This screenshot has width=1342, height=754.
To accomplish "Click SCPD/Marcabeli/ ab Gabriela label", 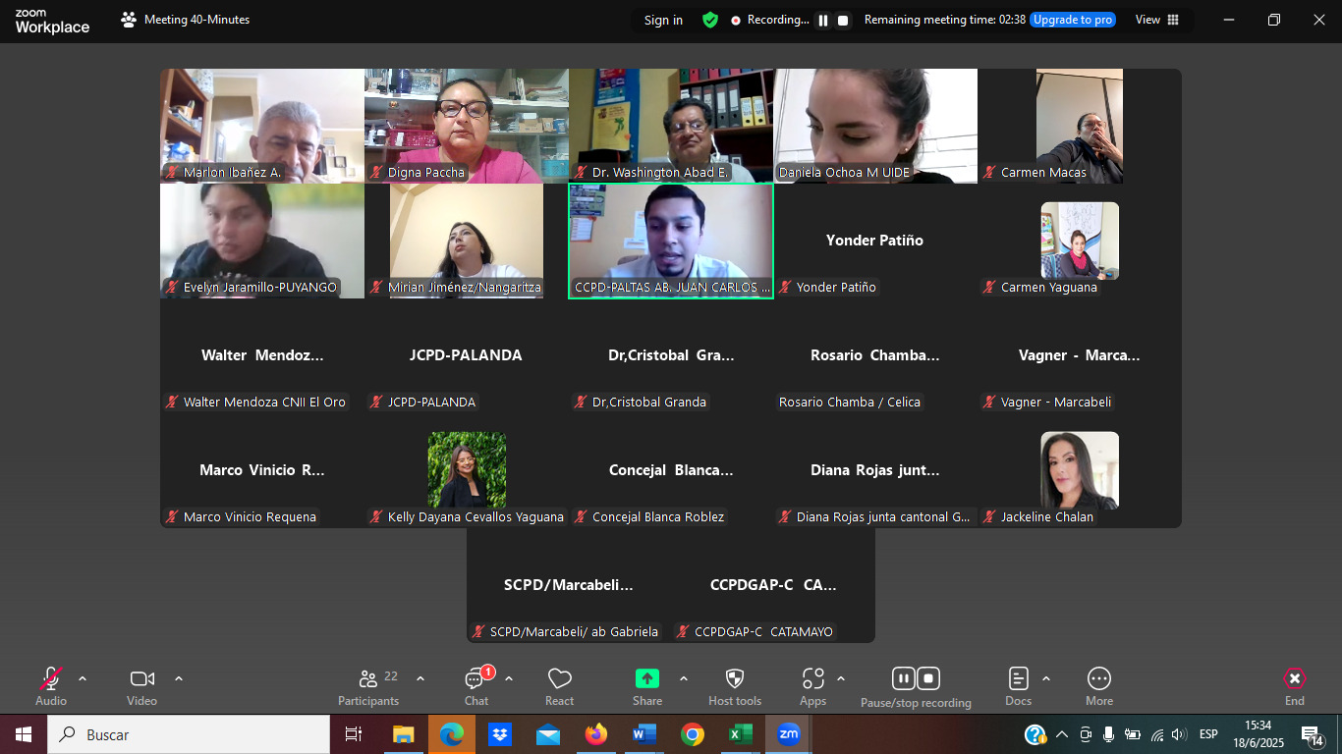I will pyautogui.click(x=574, y=632).
